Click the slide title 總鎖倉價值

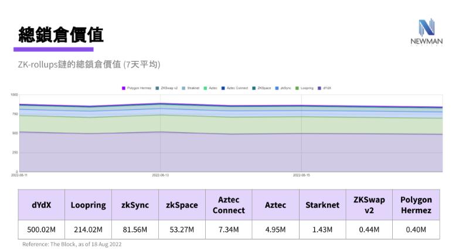click(x=61, y=35)
